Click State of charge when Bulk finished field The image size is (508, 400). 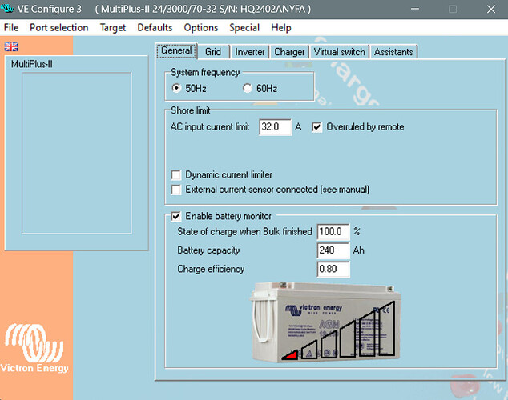click(333, 231)
